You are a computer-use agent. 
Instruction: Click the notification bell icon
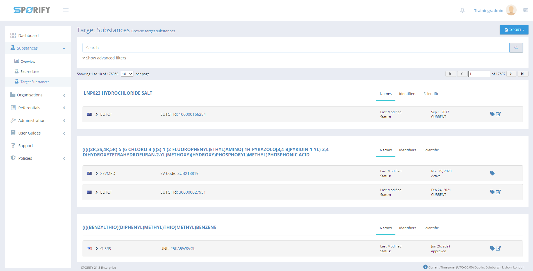point(462,10)
